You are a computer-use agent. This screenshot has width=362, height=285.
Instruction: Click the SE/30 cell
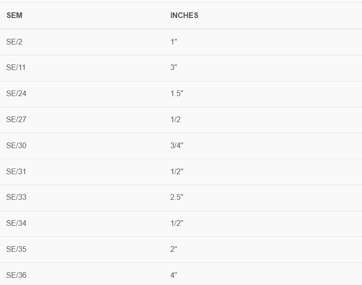[x=16, y=145]
